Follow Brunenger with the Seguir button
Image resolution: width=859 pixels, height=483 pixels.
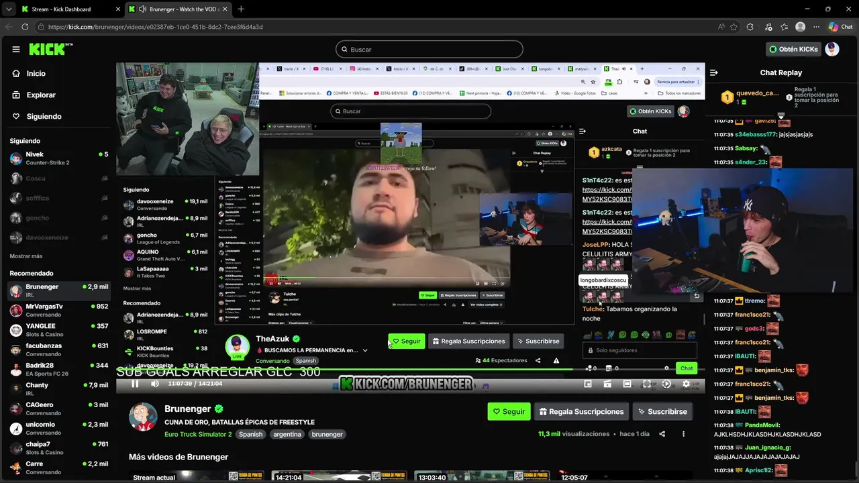pyautogui.click(x=509, y=411)
